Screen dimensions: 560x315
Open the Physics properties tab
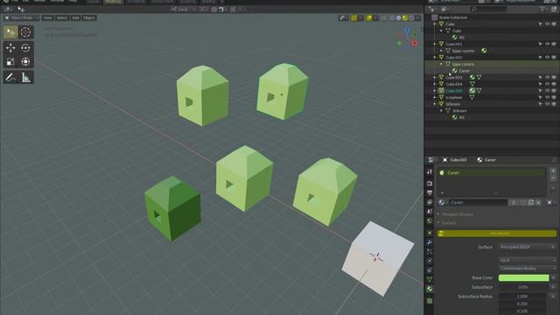point(430,261)
